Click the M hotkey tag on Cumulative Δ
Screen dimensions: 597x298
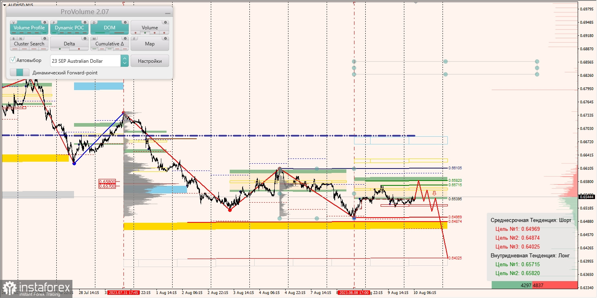tap(95, 39)
